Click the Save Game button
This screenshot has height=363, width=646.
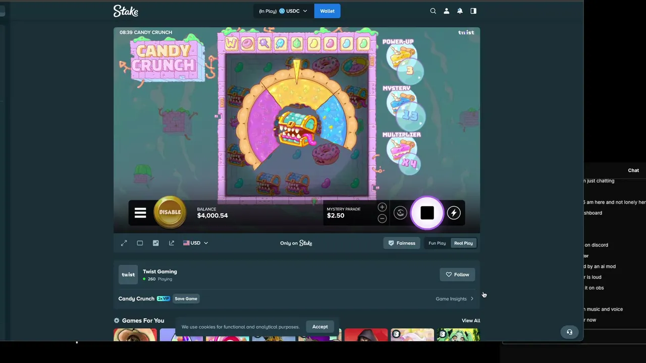click(186, 298)
